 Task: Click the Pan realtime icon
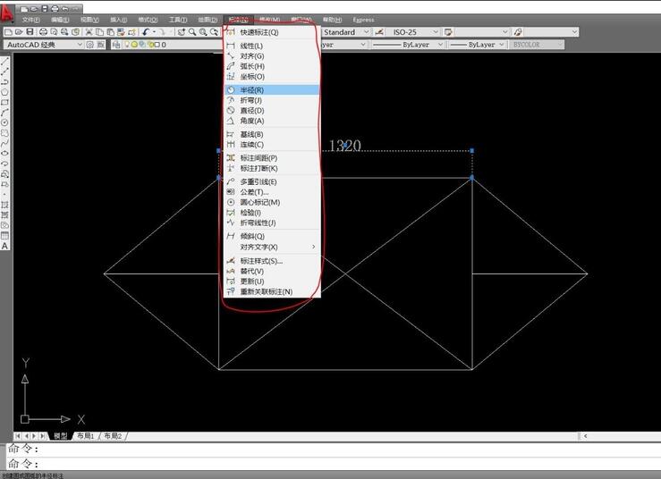click(x=182, y=32)
